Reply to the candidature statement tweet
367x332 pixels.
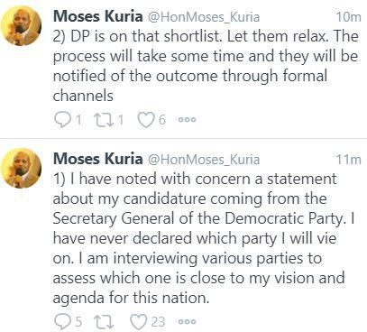click(62, 322)
